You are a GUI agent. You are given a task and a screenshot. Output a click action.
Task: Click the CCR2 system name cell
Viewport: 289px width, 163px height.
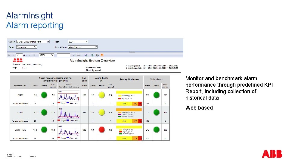pyautogui.click(x=20, y=112)
